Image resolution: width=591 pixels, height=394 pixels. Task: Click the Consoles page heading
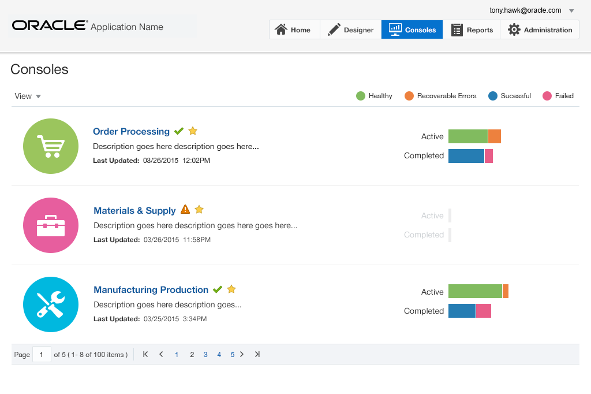coord(40,69)
